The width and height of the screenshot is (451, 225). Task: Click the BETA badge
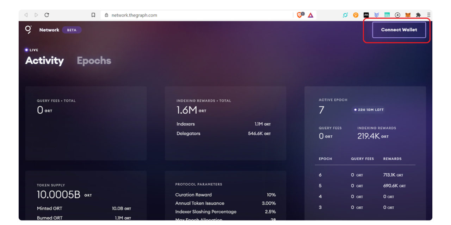click(72, 30)
